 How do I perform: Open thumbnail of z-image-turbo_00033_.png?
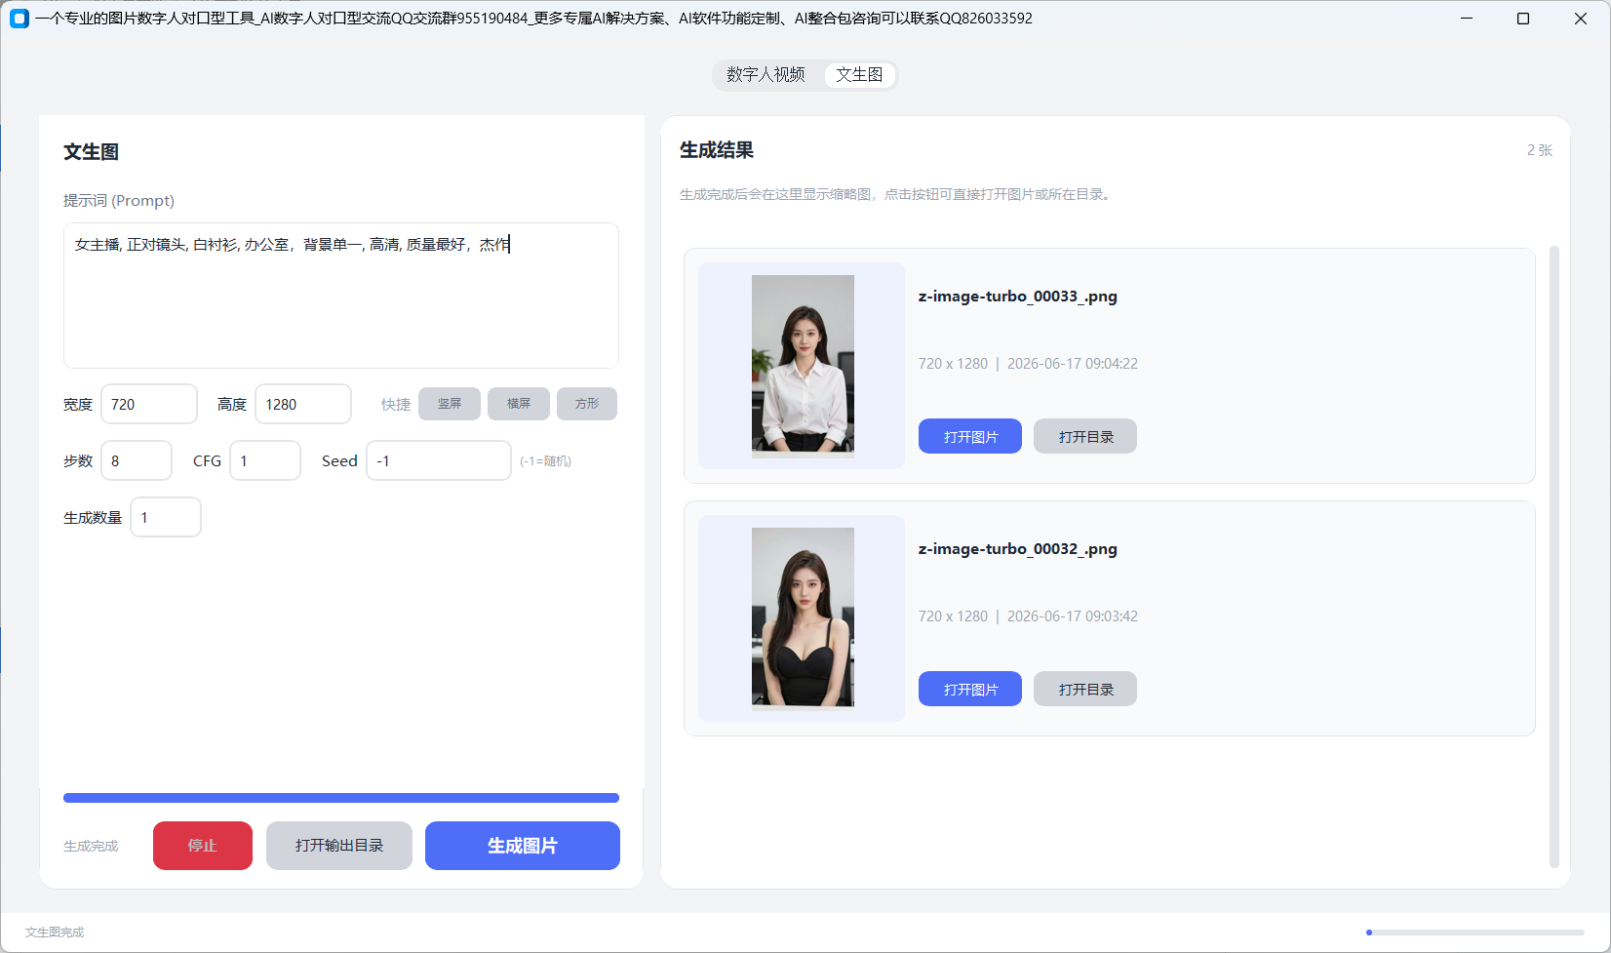803,366
